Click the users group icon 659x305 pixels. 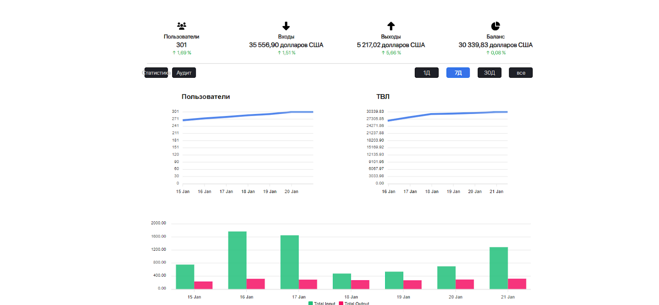[181, 26]
